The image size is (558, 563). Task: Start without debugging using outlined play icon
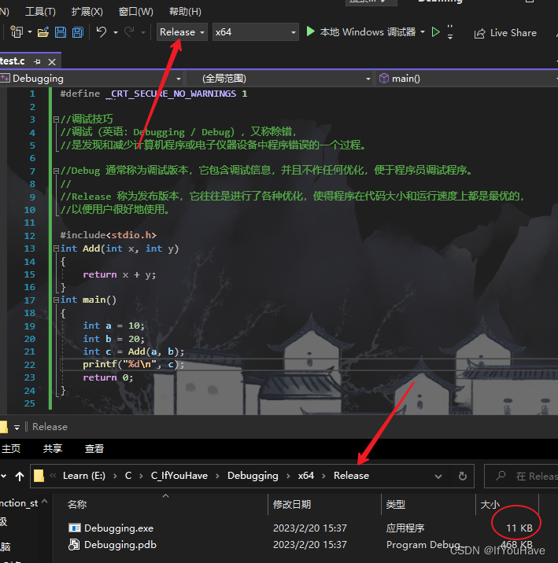[x=435, y=32]
